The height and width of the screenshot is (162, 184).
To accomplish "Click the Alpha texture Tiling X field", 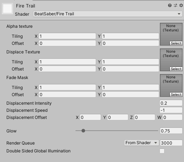I will click(67, 36).
